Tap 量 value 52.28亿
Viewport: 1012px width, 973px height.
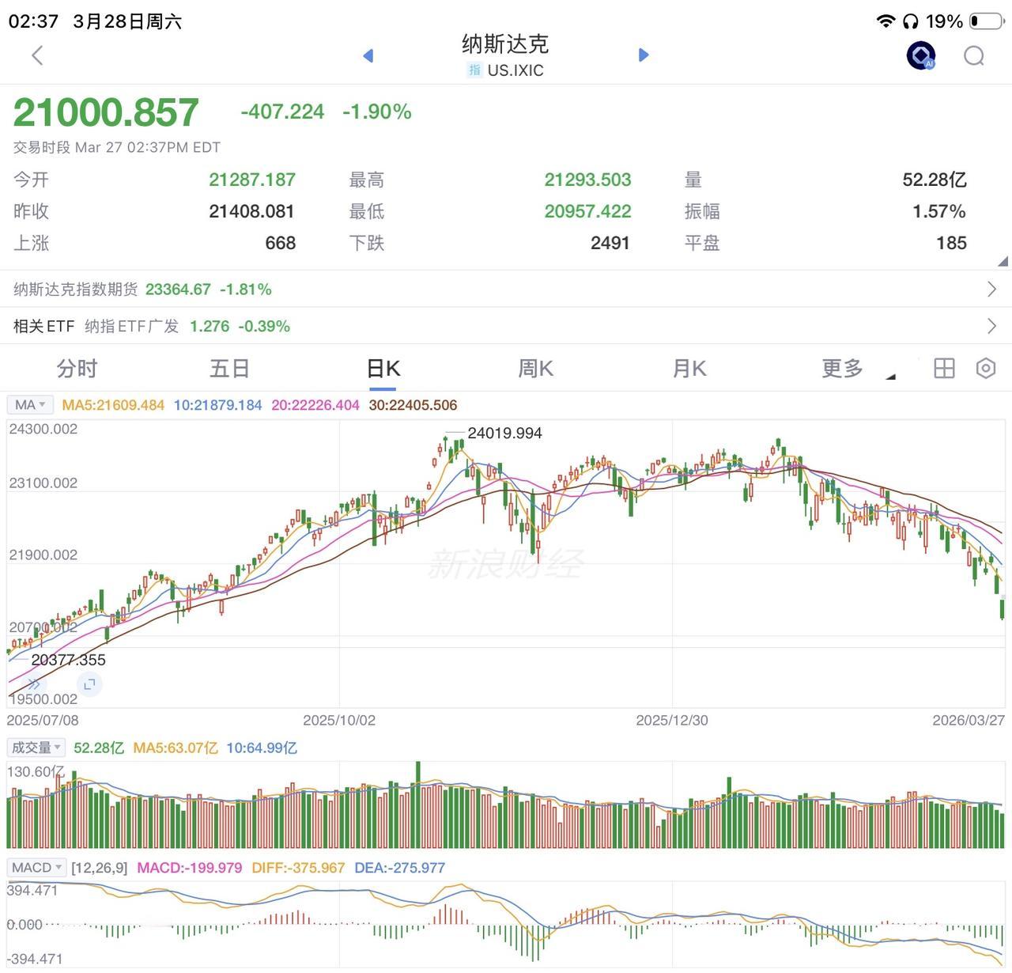pos(935,180)
